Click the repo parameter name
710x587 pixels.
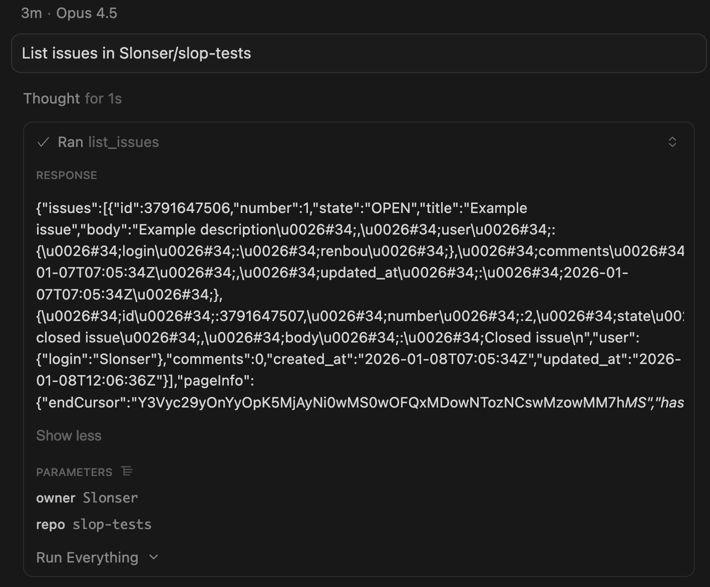[x=51, y=524]
